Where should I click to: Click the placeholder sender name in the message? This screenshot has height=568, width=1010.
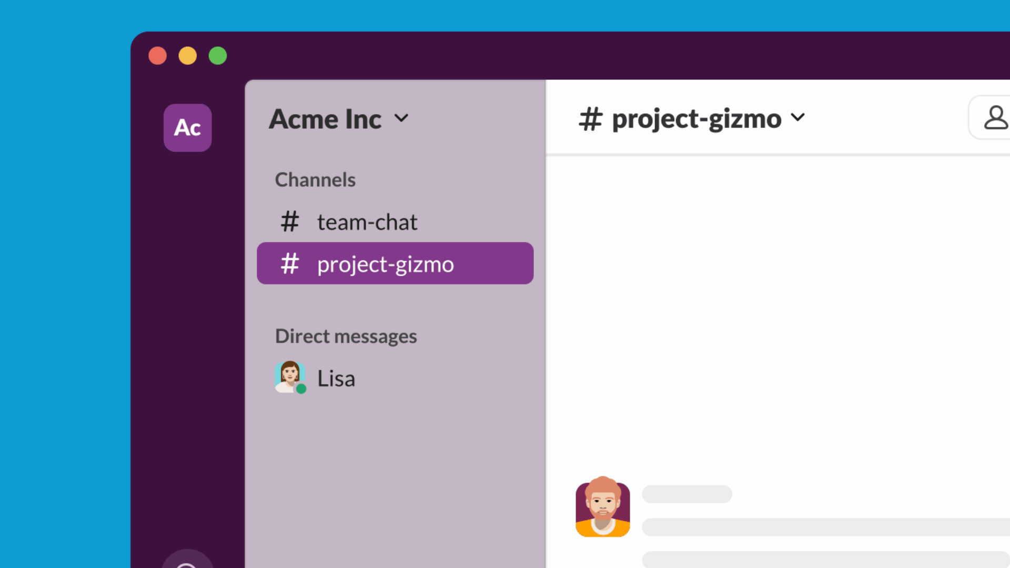click(687, 494)
